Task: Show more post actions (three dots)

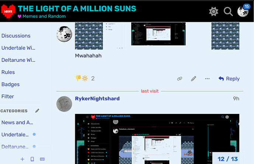Action: pos(207,78)
